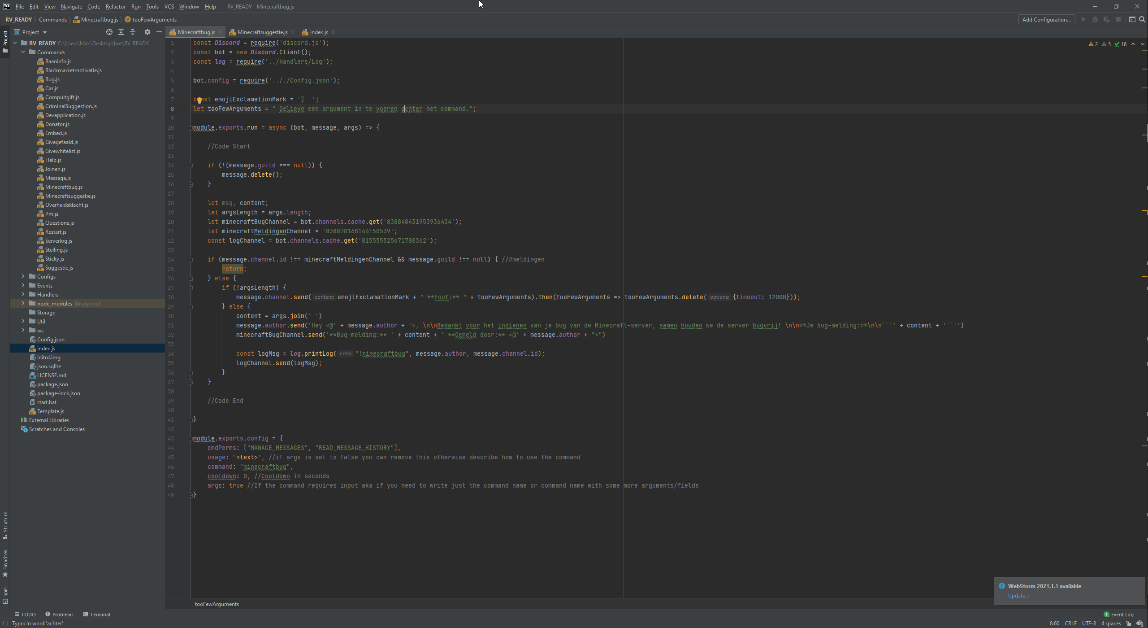Click Expand All icon in Project panel

pos(121,32)
